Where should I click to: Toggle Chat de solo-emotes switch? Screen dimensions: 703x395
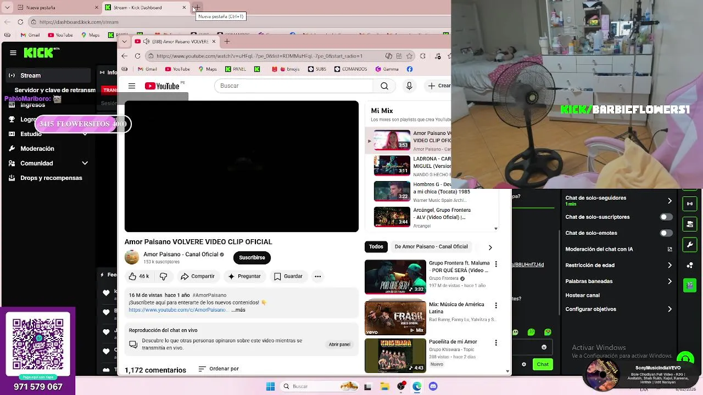(666, 233)
